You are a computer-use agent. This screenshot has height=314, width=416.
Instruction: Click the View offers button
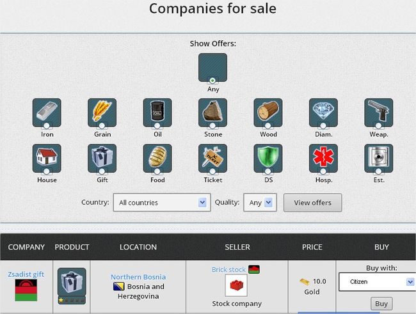click(x=312, y=203)
